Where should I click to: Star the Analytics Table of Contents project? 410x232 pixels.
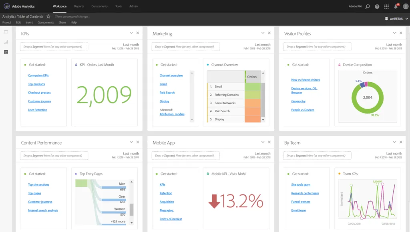(48, 16)
